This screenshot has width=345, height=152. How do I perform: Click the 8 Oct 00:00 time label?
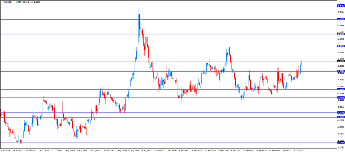tap(299, 151)
